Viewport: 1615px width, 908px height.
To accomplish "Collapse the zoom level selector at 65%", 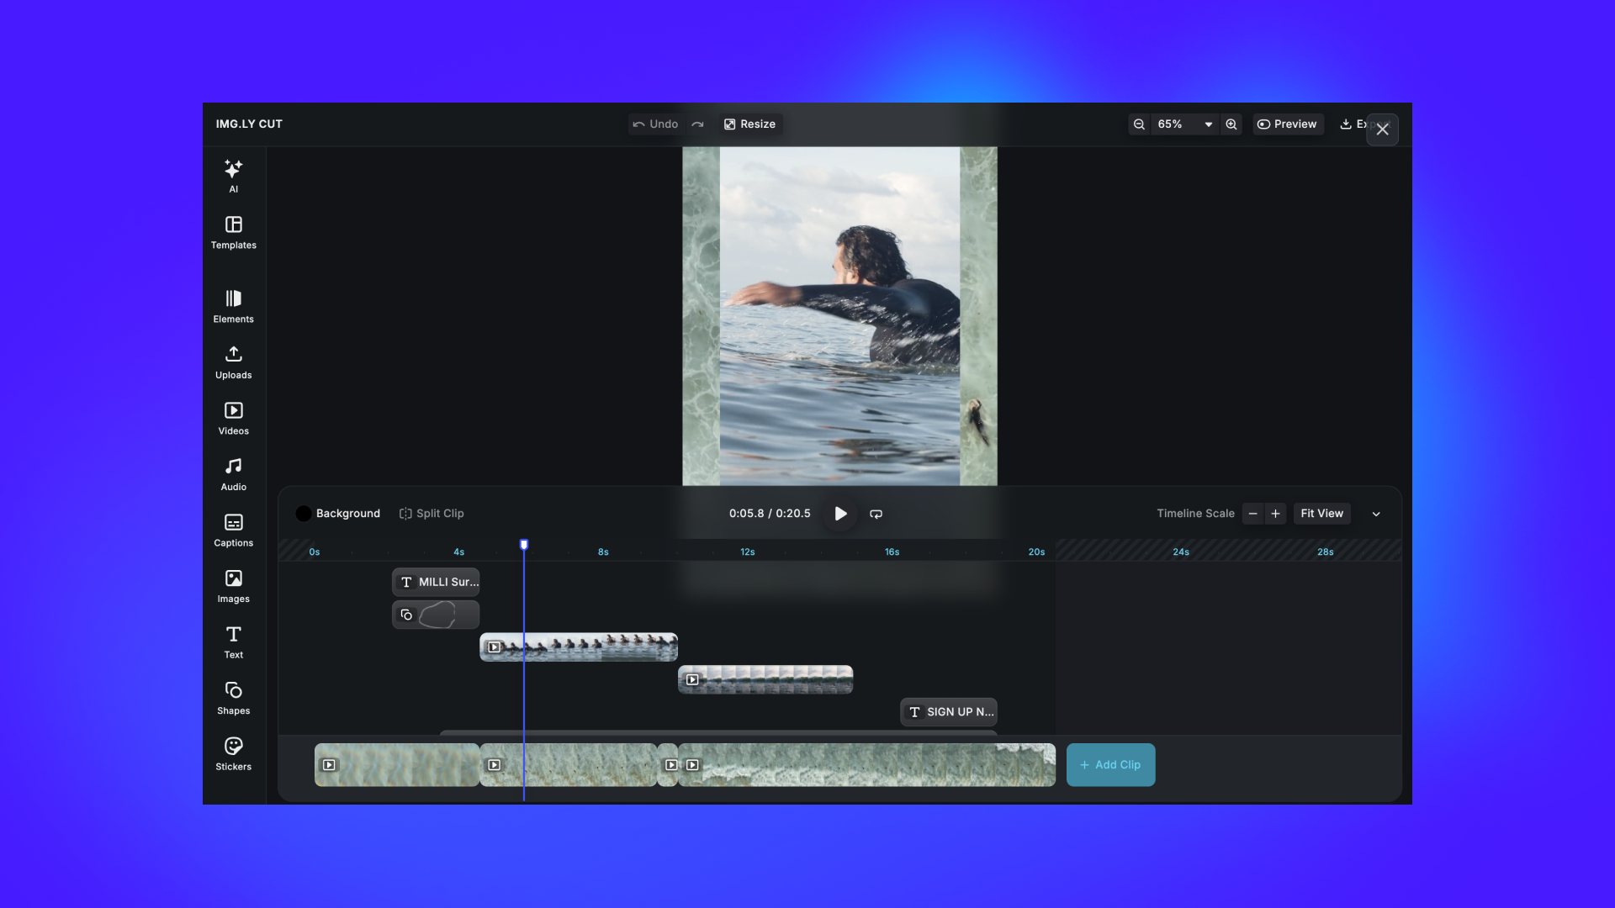I will [x=1208, y=124].
